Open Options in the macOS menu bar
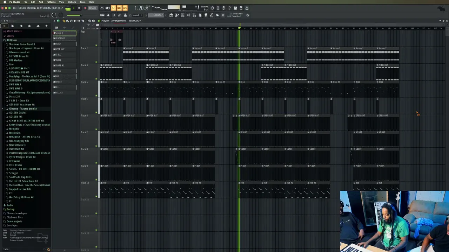Viewport: 449px width, 252px height. (x=72, y=2)
